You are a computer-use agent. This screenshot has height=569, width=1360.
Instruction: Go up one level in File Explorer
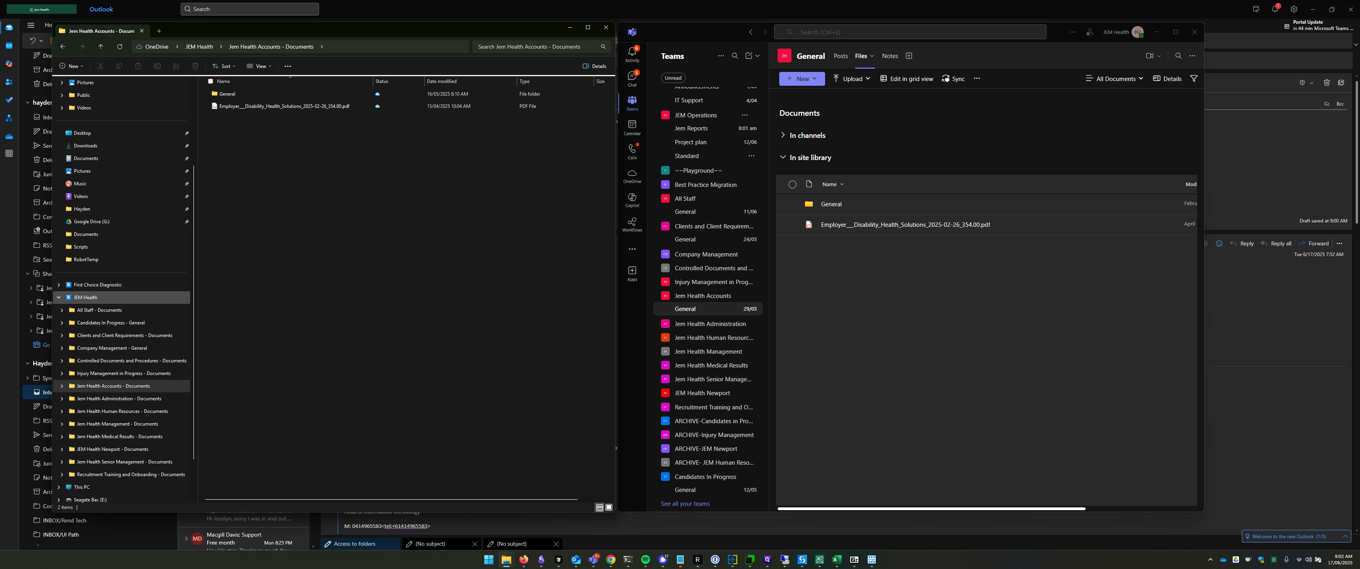[101, 47]
